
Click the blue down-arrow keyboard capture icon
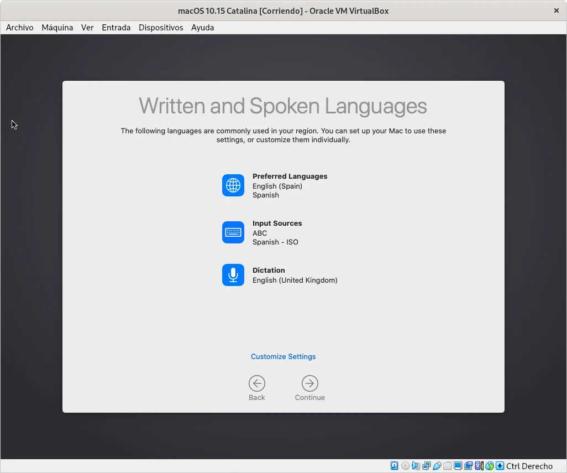pos(500,466)
